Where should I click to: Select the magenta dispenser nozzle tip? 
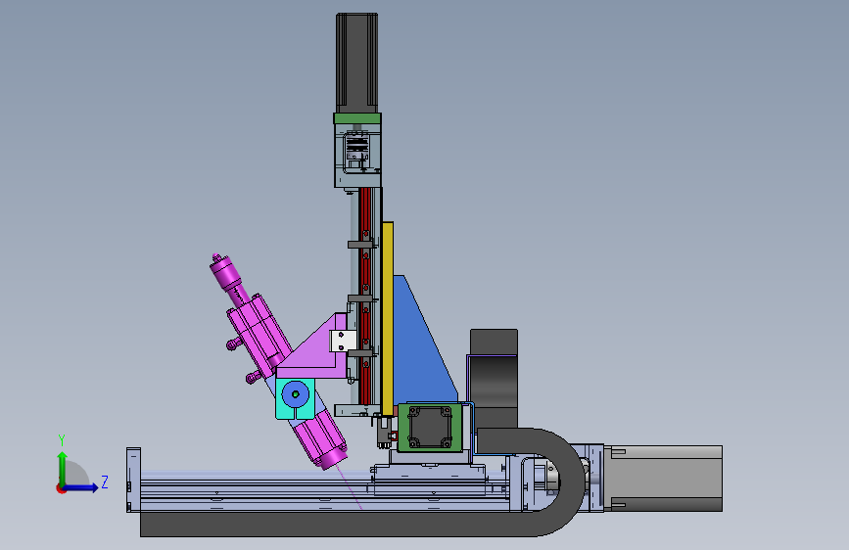click(334, 457)
